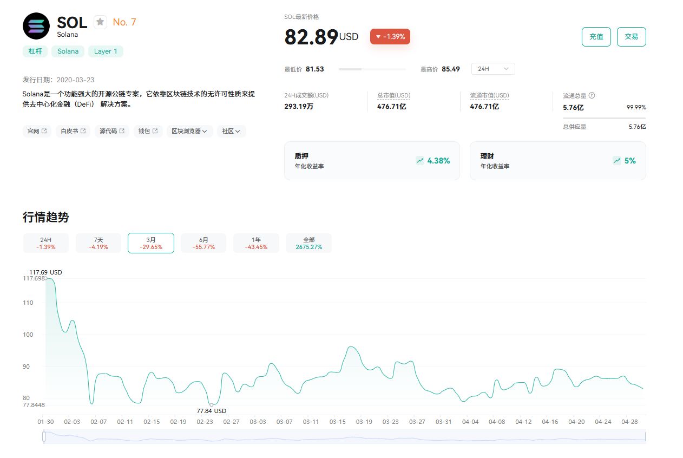Open the 质押 staking card
The image size is (683, 458).
click(372, 161)
